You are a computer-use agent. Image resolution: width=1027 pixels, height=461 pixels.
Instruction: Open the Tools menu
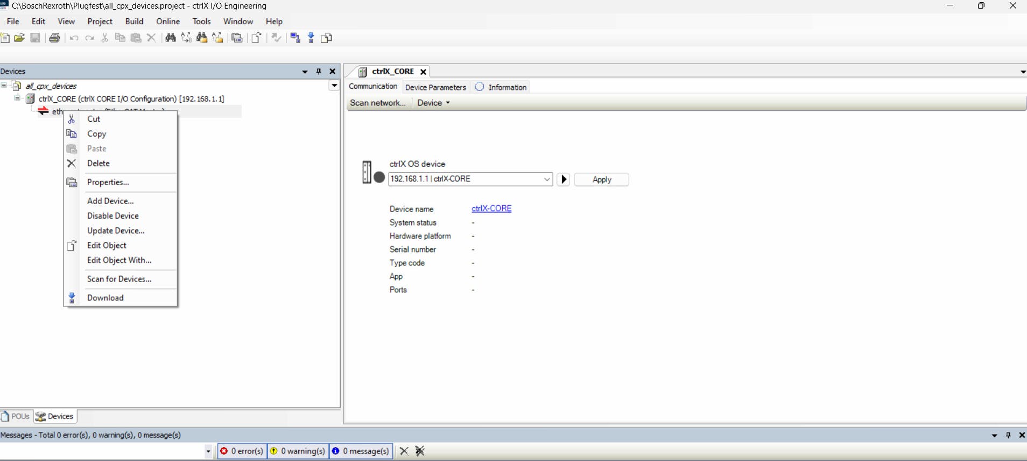pyautogui.click(x=202, y=22)
